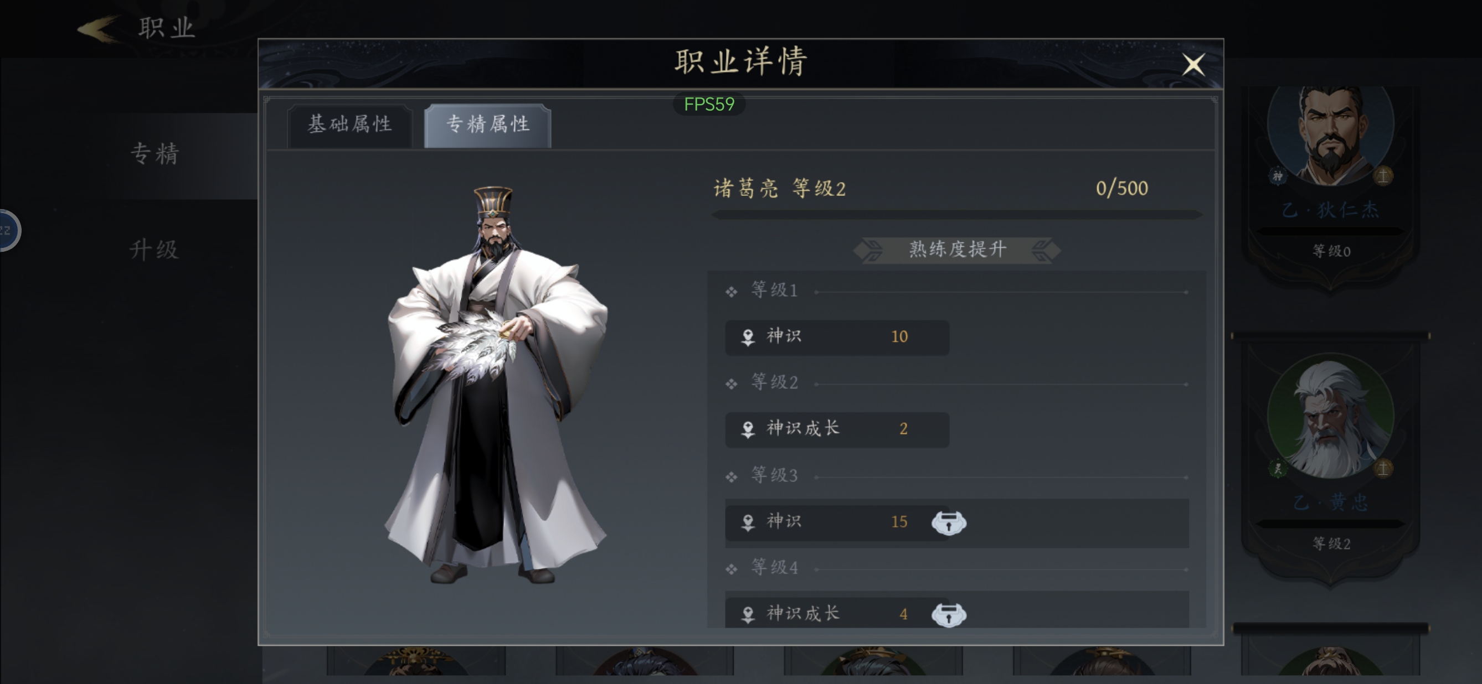Click the 熟练度提升 banner
This screenshot has height=684, width=1482.
(957, 250)
